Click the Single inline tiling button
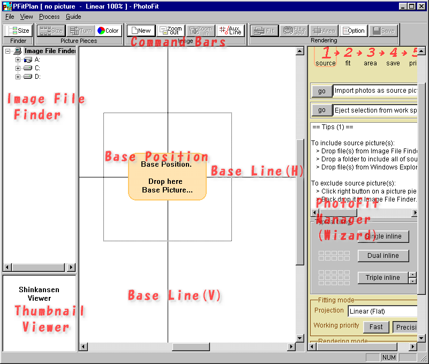This screenshot has height=364, width=429. pos(383,236)
